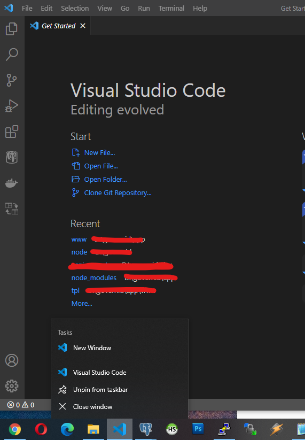Open the Explorer view in activity bar
The width and height of the screenshot is (305, 440).
12,29
